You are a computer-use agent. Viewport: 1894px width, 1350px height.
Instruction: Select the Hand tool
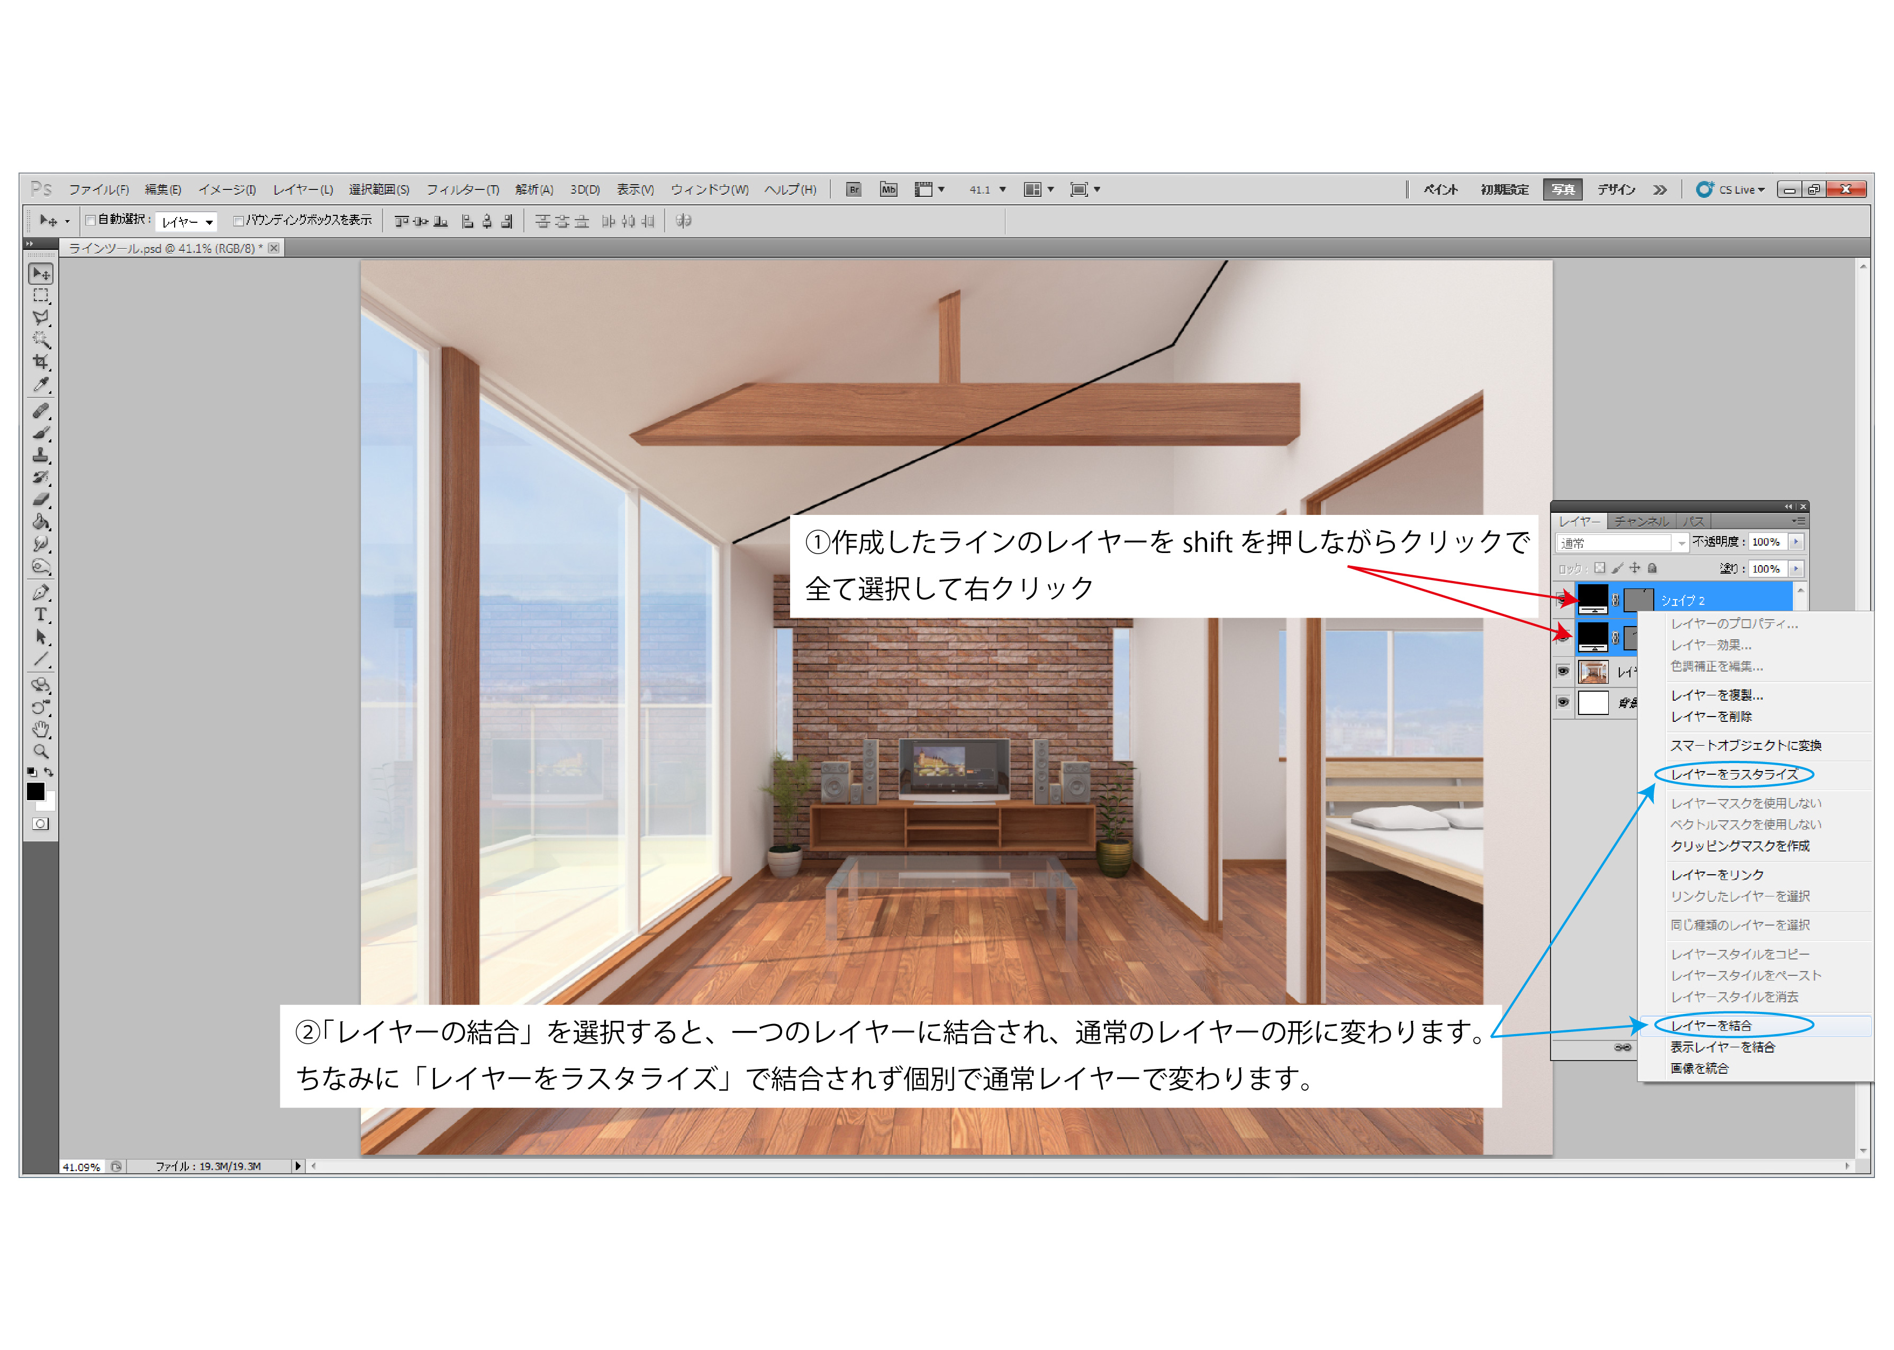(40, 729)
